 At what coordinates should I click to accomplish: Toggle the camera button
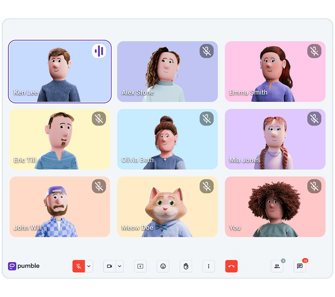109,266
